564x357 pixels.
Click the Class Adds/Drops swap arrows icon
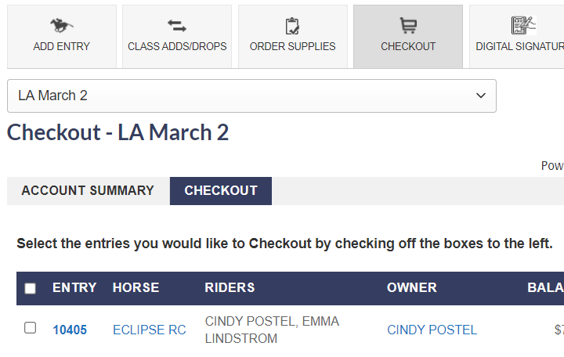coord(177,26)
